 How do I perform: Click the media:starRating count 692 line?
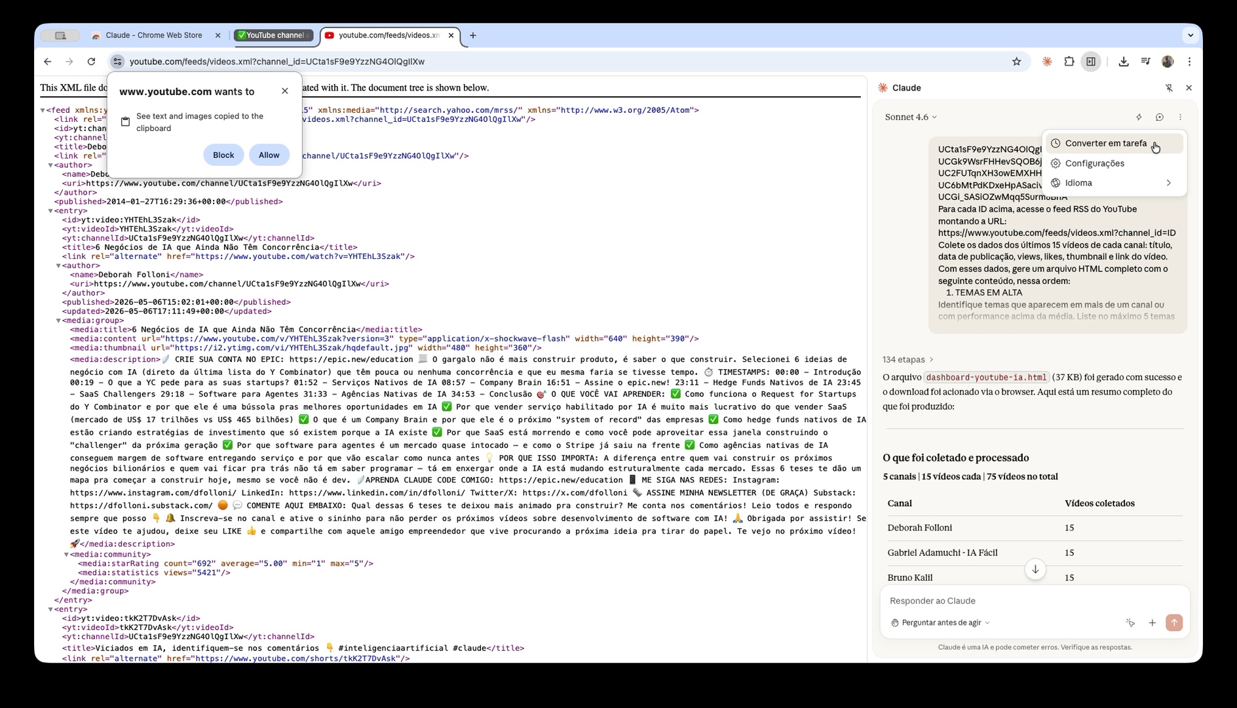(225, 564)
